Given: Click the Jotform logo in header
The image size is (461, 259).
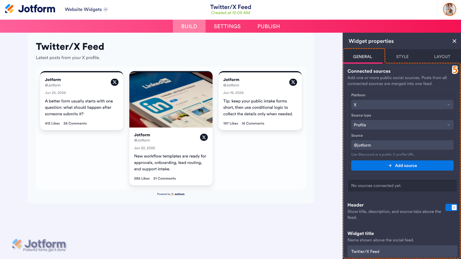Looking at the screenshot, I should coord(30,9).
